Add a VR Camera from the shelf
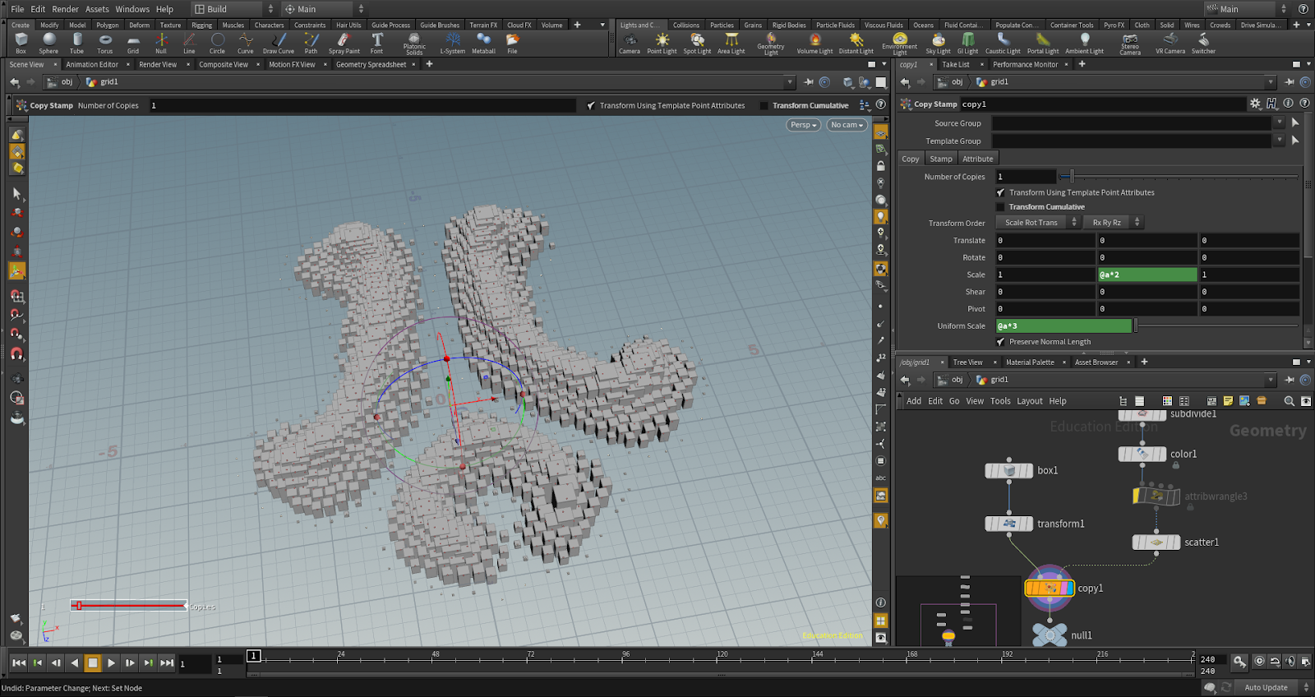1315x697 pixels. [1170, 43]
